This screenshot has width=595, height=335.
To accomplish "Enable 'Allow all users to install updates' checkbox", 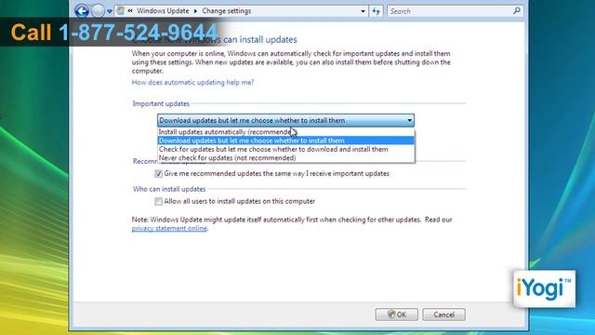I will coord(158,201).
